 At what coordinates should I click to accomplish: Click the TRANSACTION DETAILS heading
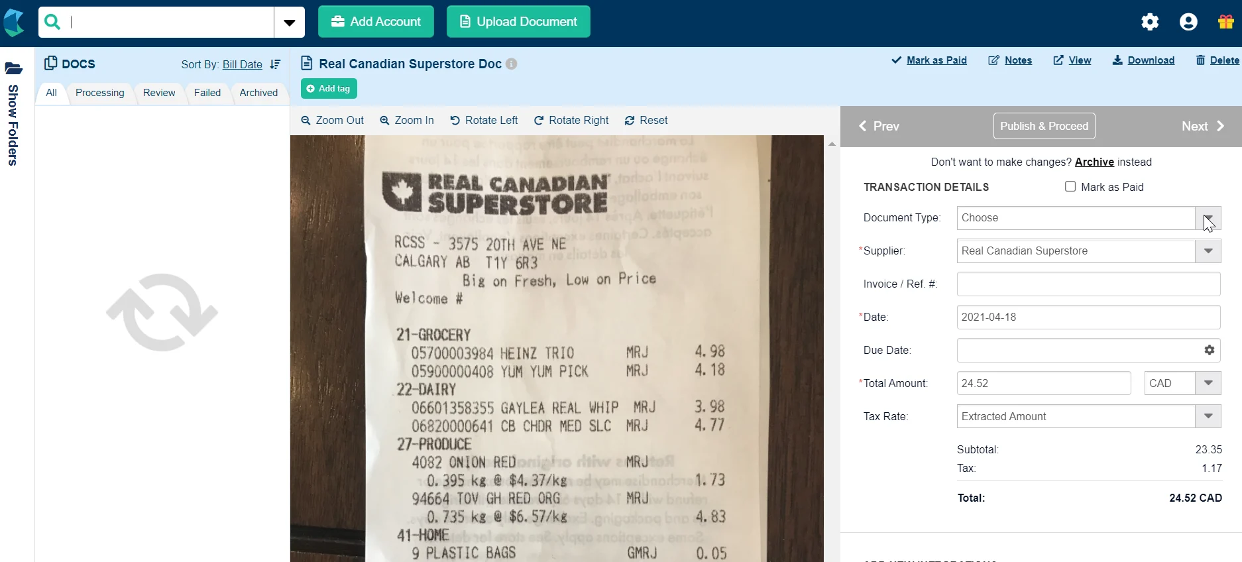tap(926, 187)
